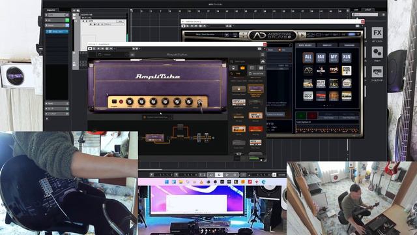
Task: Click the Play button in the Cubase transport
Action: (x=227, y=175)
